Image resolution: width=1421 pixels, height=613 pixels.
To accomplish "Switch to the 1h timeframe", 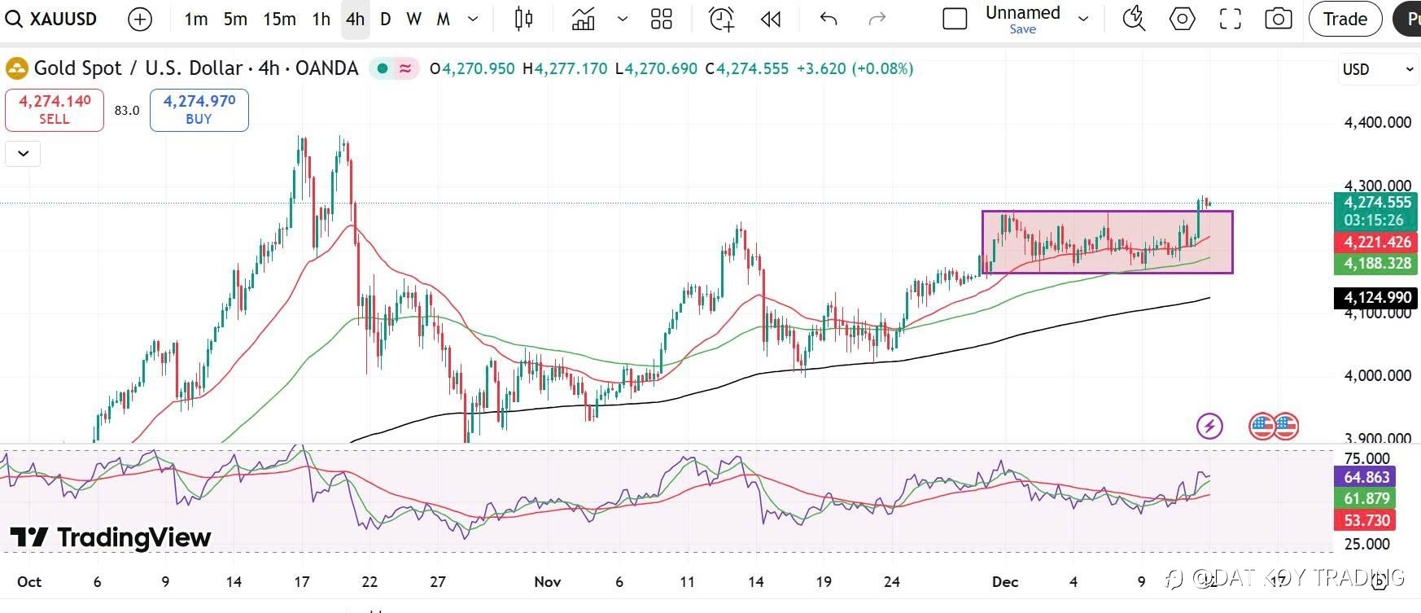I will [x=321, y=20].
